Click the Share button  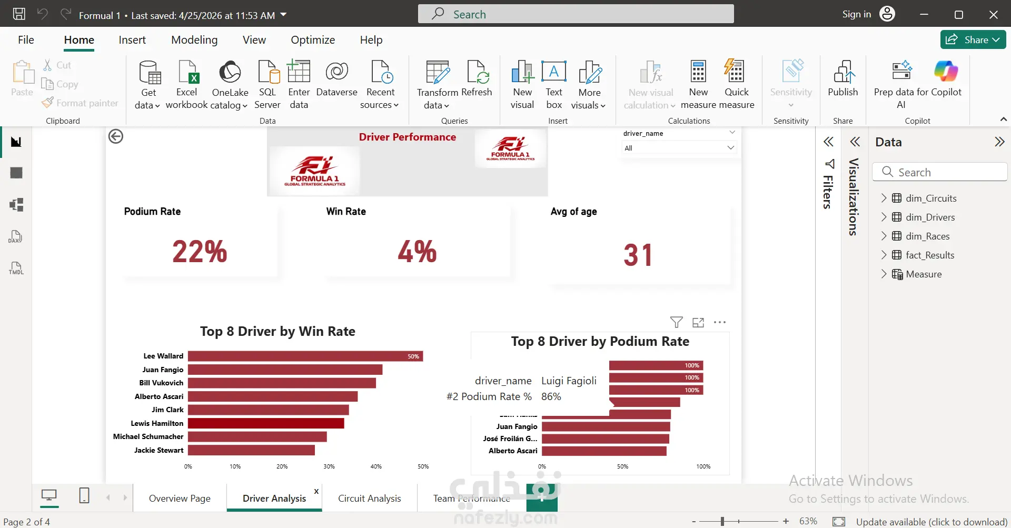click(x=973, y=39)
